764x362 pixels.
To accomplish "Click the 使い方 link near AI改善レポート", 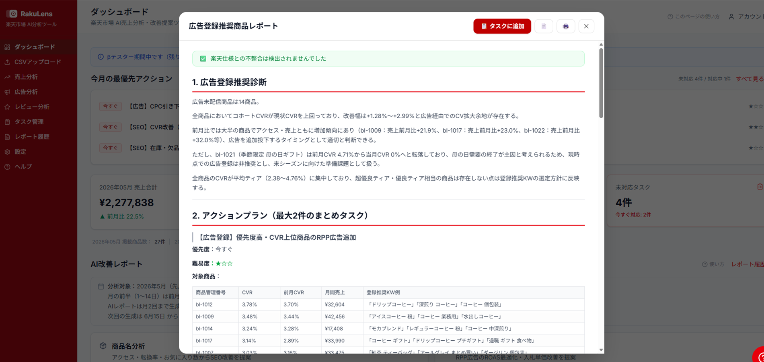I will 713,264.
